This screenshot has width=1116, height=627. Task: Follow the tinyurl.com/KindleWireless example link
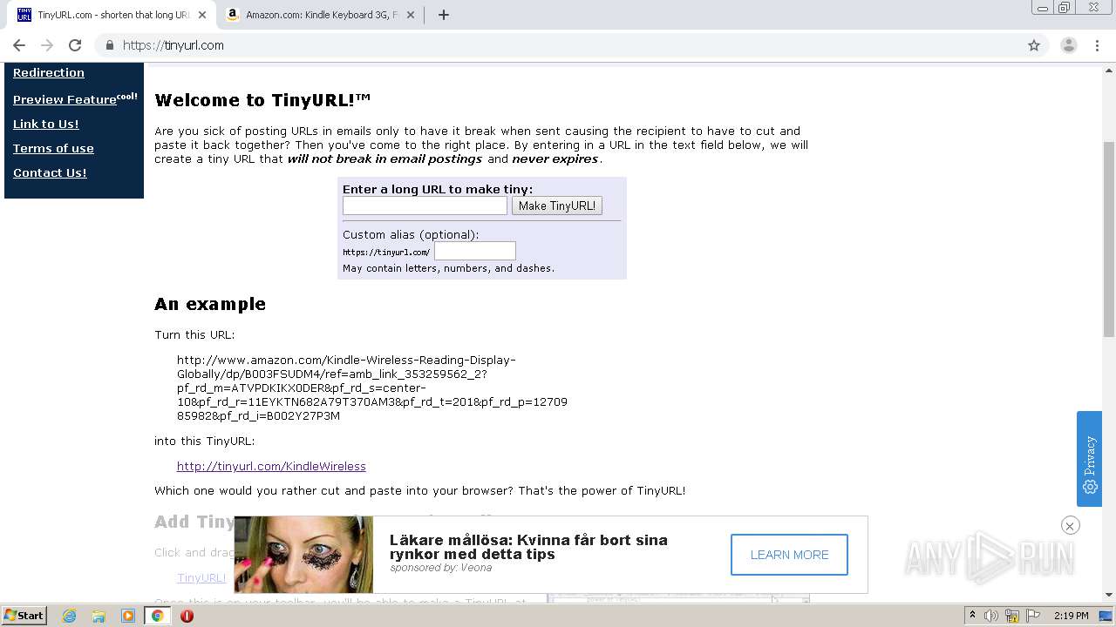[271, 467]
